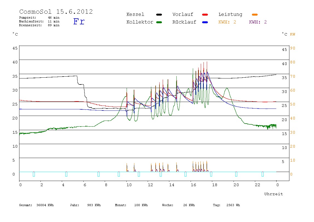
Task: Click the "Vorlauf" legend label
Action: click(x=183, y=14)
